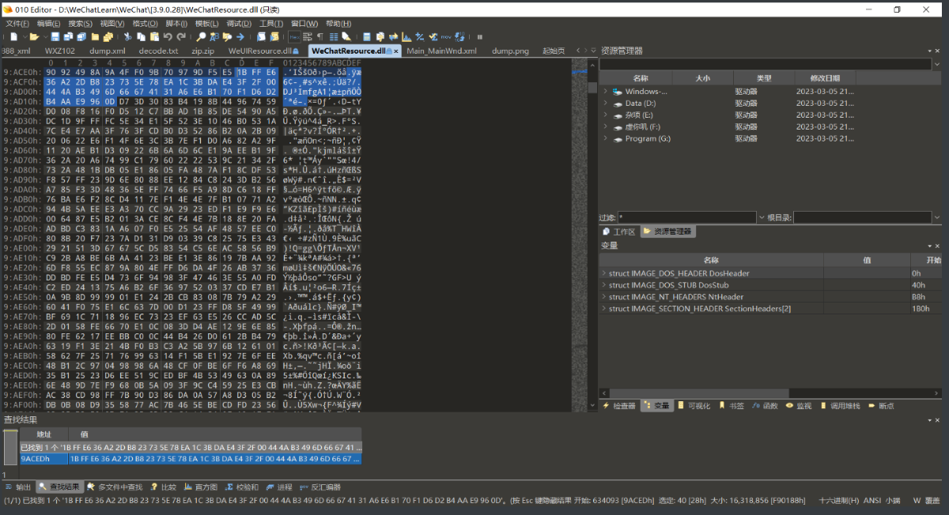949x515 pixels.
Task: Switch to the Main_MainWnd.xml tab
Action: (x=441, y=51)
